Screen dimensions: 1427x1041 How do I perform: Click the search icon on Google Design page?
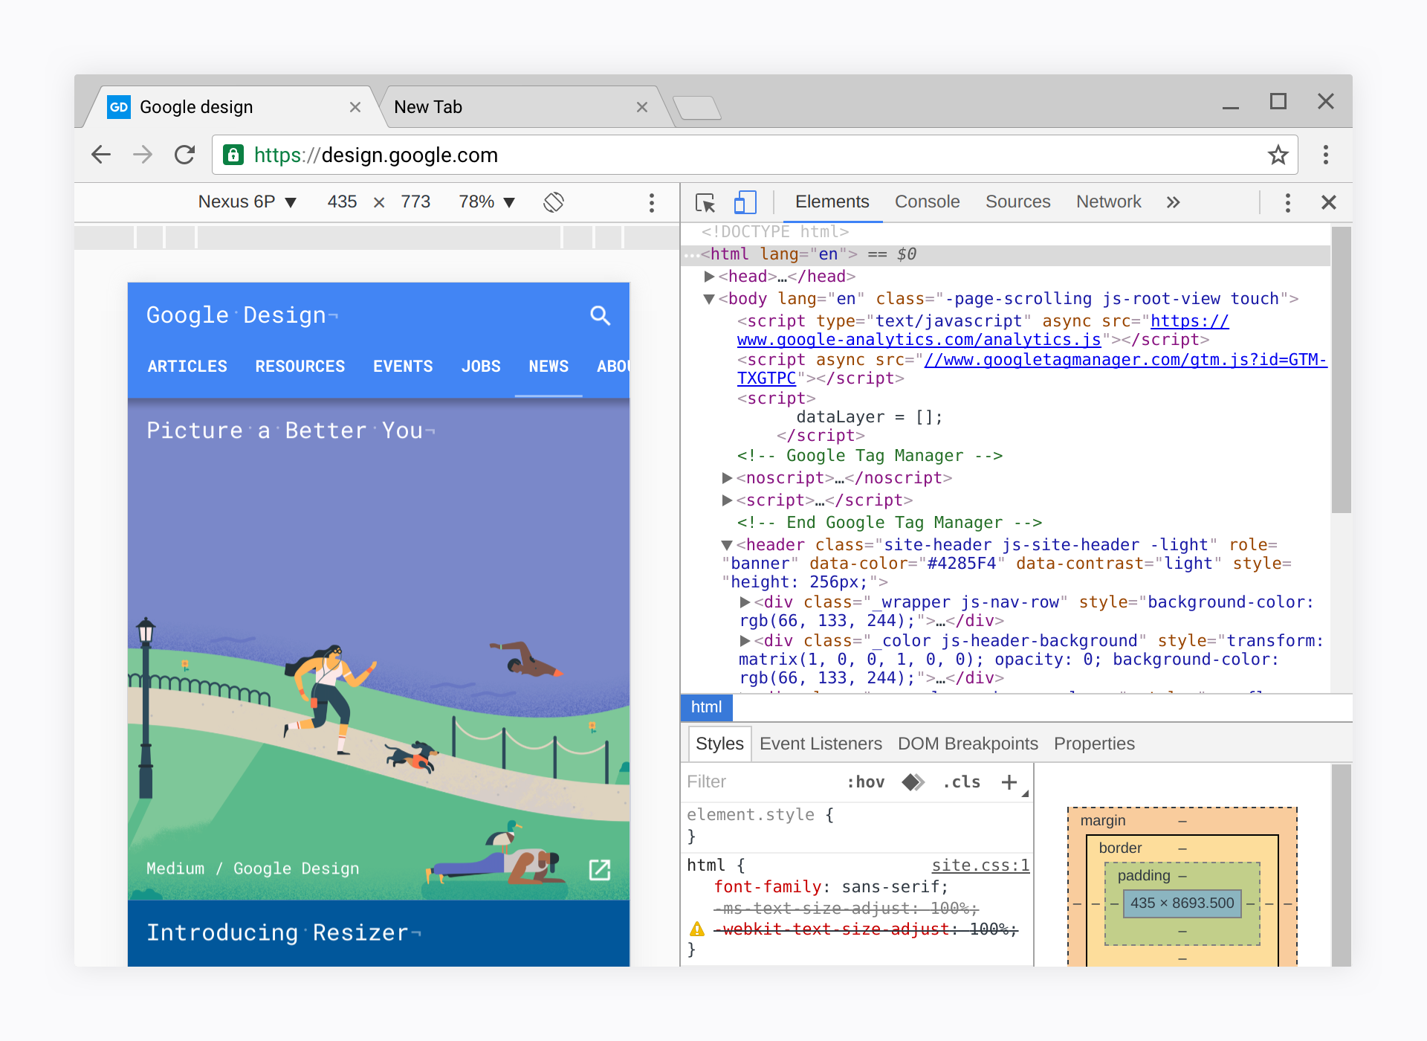coord(600,316)
